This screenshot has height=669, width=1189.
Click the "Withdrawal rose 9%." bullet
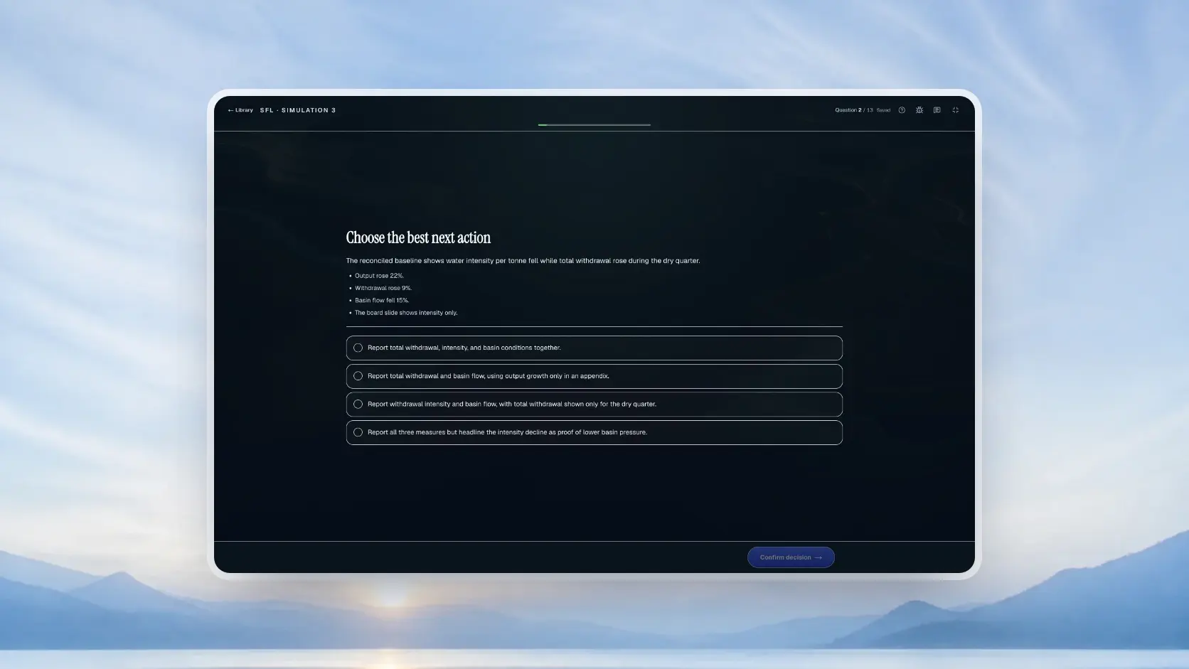pyautogui.click(x=383, y=288)
